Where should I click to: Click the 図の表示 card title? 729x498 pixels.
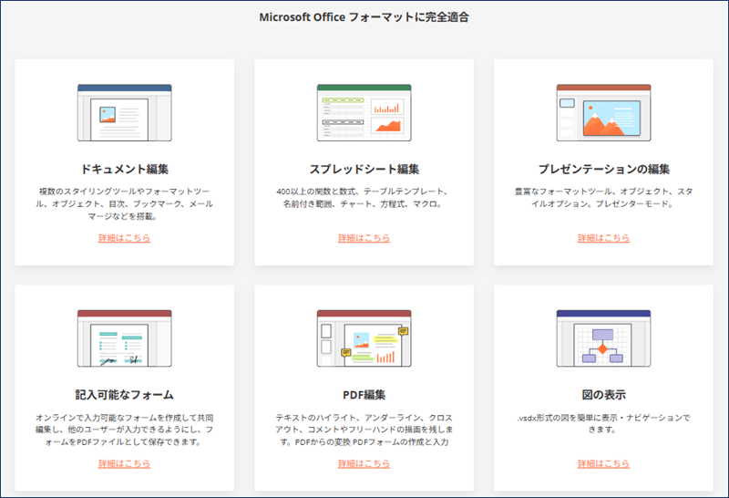click(603, 395)
